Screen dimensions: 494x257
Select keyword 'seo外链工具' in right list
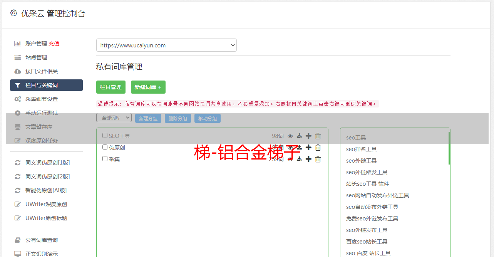click(x=362, y=161)
